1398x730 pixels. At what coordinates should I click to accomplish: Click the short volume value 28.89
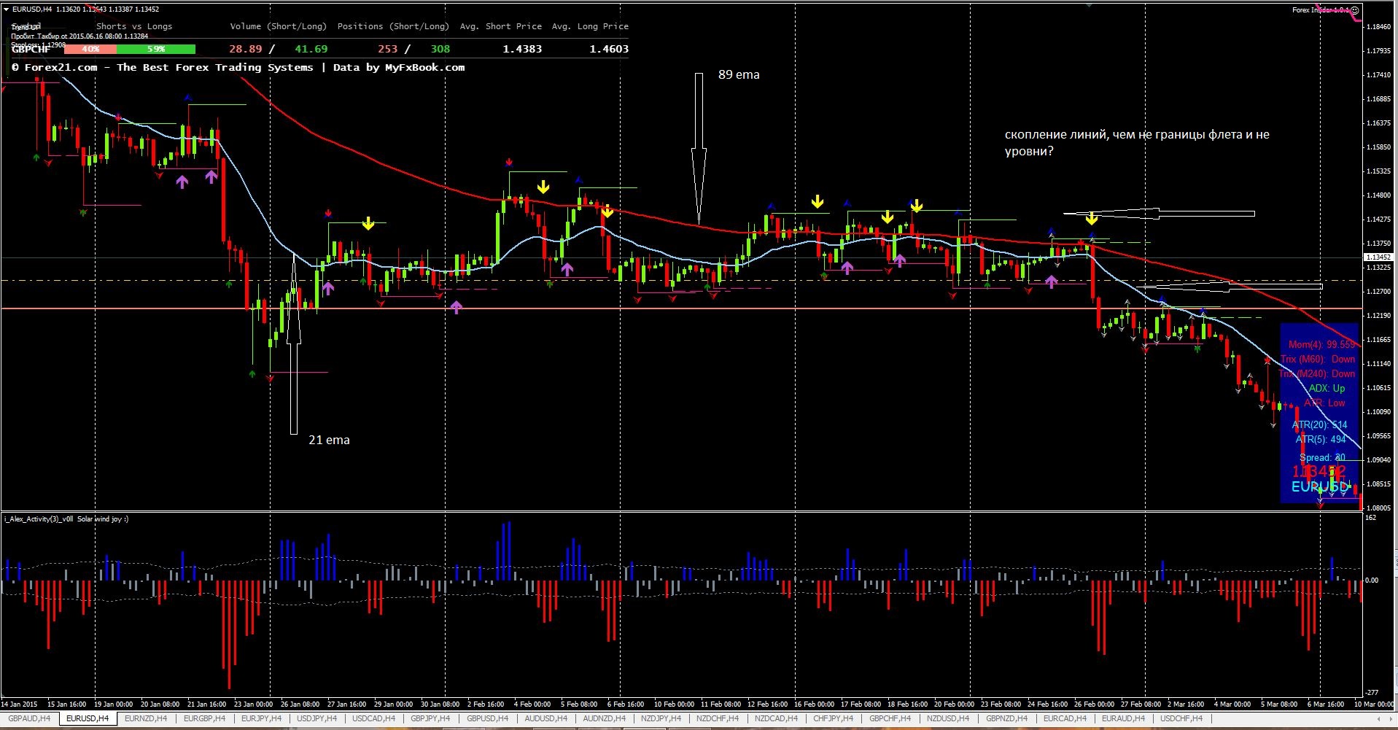(x=245, y=49)
